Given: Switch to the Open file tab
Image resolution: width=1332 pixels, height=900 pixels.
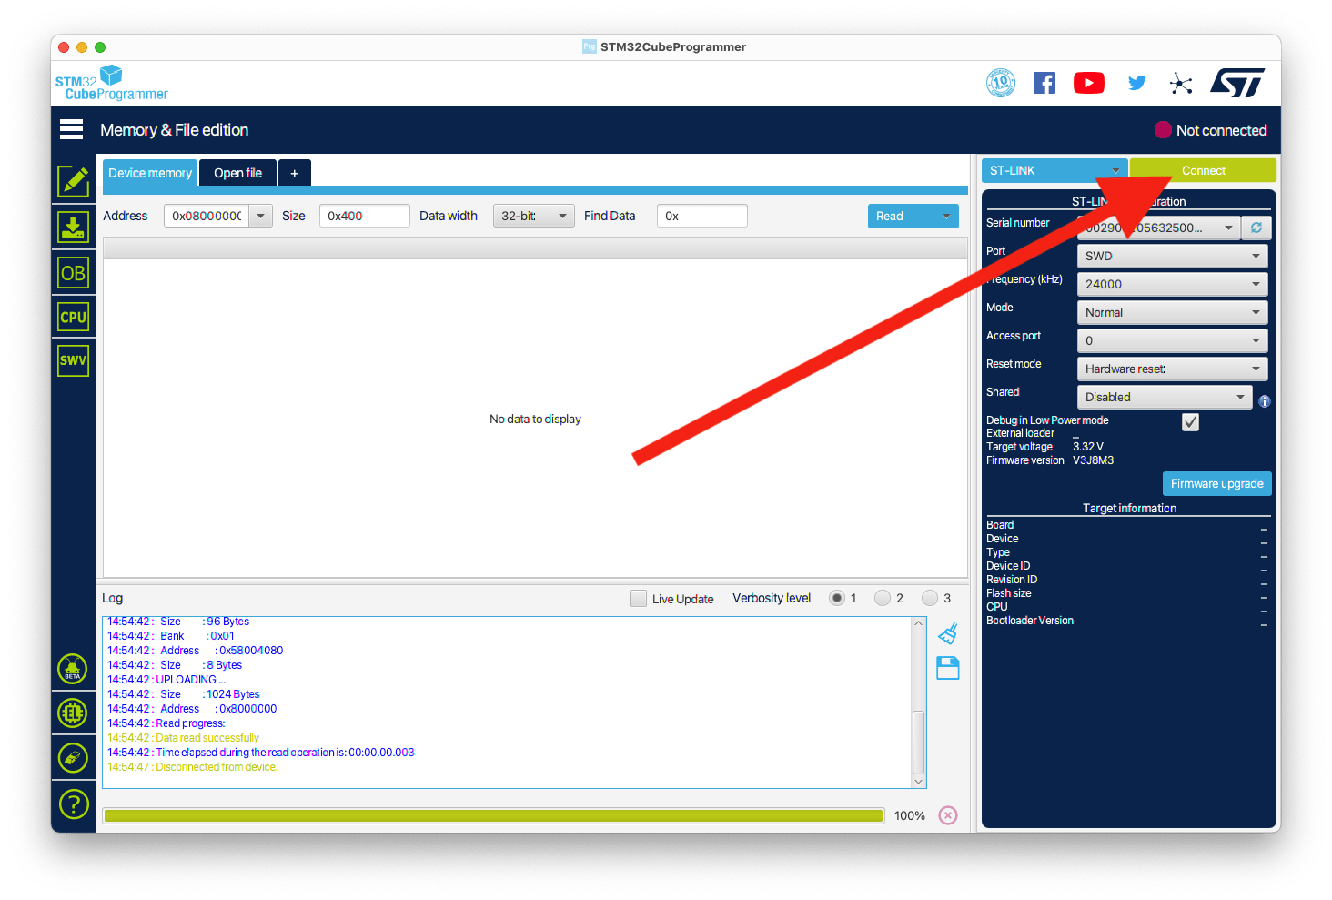Looking at the screenshot, I should click(237, 173).
